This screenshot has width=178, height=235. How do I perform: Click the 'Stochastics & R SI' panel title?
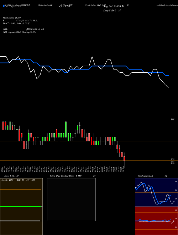pyautogui.click(x=152, y=176)
